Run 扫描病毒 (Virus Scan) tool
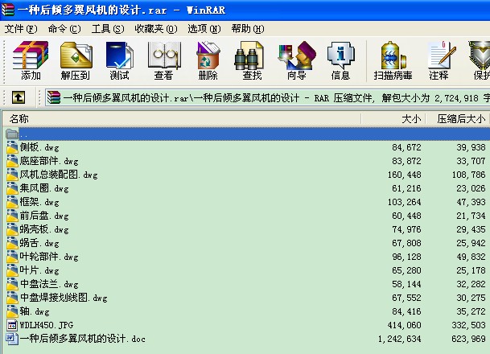 tap(393, 60)
